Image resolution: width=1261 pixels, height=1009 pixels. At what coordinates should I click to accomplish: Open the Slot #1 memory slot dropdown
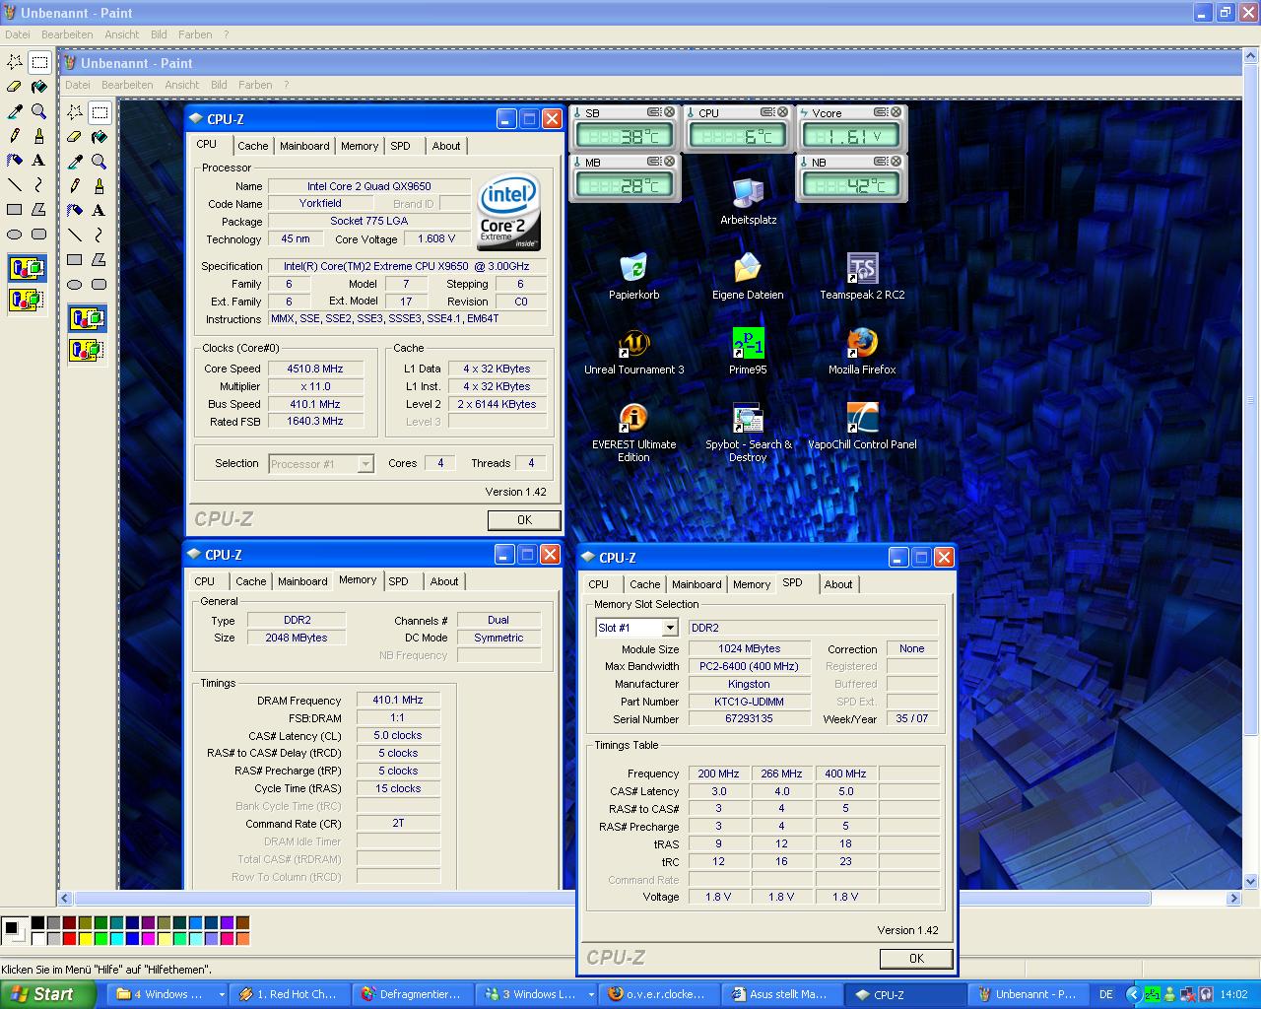point(670,628)
